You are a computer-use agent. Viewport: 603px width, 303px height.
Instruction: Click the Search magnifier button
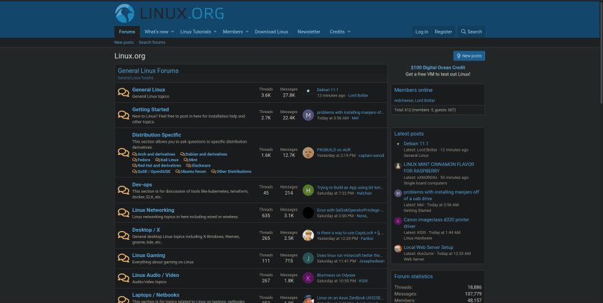(x=471, y=32)
